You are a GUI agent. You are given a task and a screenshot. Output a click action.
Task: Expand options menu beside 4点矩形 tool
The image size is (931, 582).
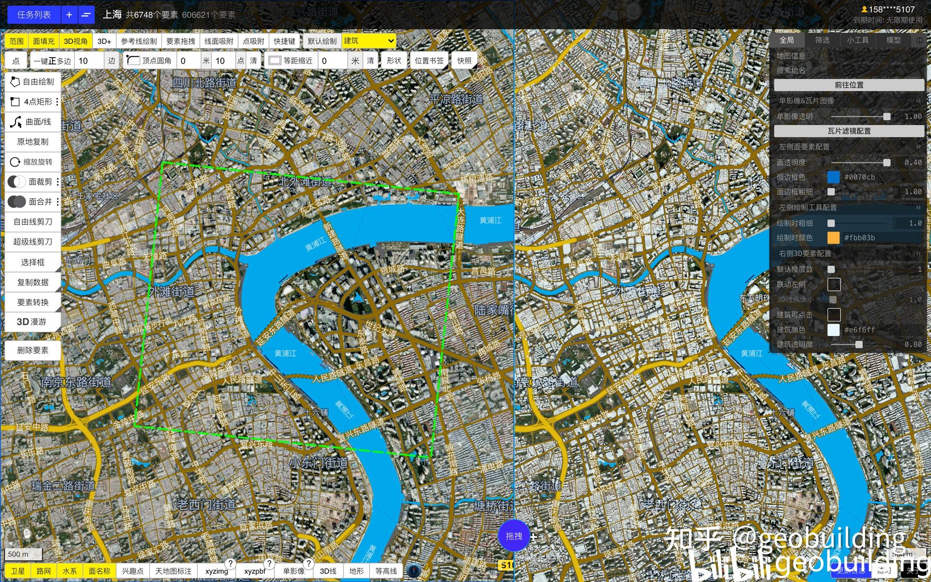(x=57, y=102)
